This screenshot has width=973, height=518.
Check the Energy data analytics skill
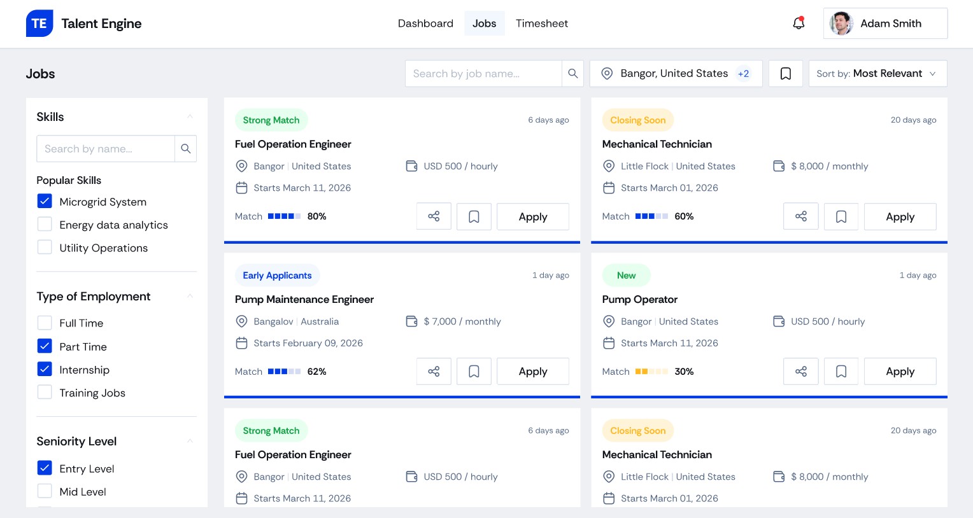point(45,224)
